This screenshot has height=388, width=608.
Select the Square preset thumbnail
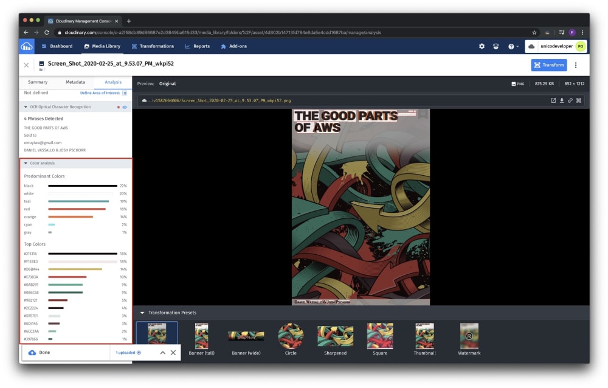380,336
